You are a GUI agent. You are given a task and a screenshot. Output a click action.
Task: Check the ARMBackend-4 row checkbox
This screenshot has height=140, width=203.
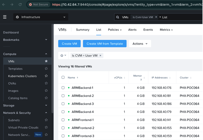(63, 112)
